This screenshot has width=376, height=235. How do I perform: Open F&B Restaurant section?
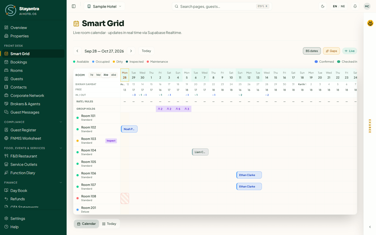tap(33, 156)
